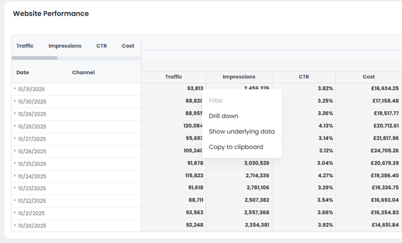Expand the 10/28/2025 date row

[x=15, y=126]
